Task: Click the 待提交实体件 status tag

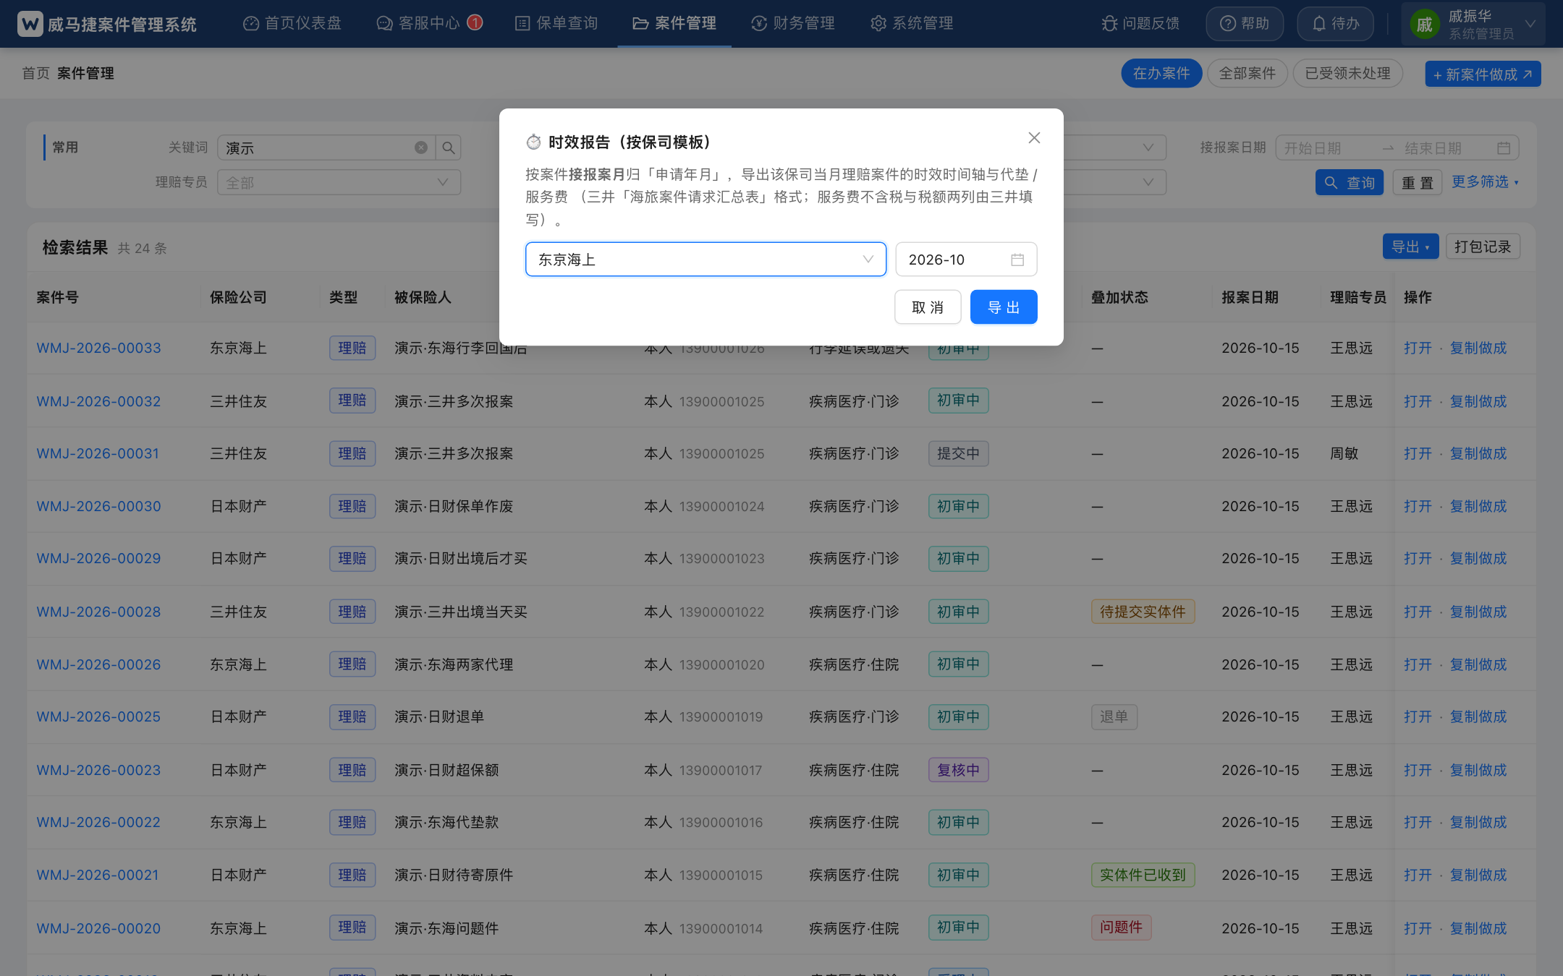Action: pyautogui.click(x=1143, y=612)
